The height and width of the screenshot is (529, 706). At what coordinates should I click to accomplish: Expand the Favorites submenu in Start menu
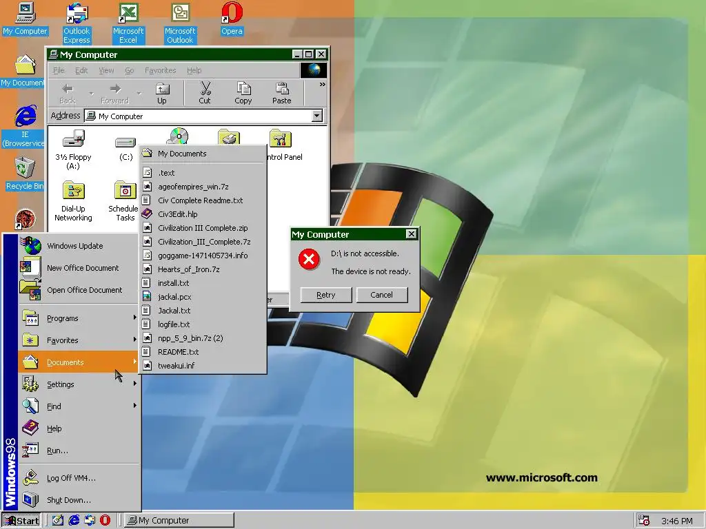pyautogui.click(x=79, y=340)
